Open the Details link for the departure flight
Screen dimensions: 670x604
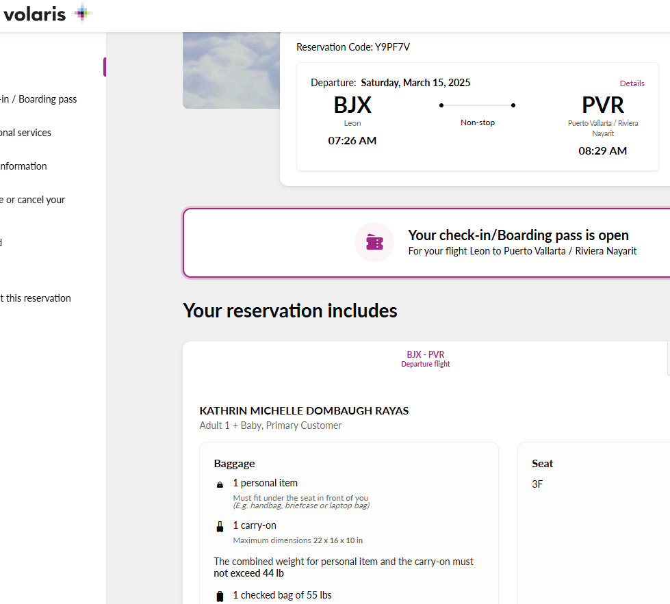tap(631, 83)
